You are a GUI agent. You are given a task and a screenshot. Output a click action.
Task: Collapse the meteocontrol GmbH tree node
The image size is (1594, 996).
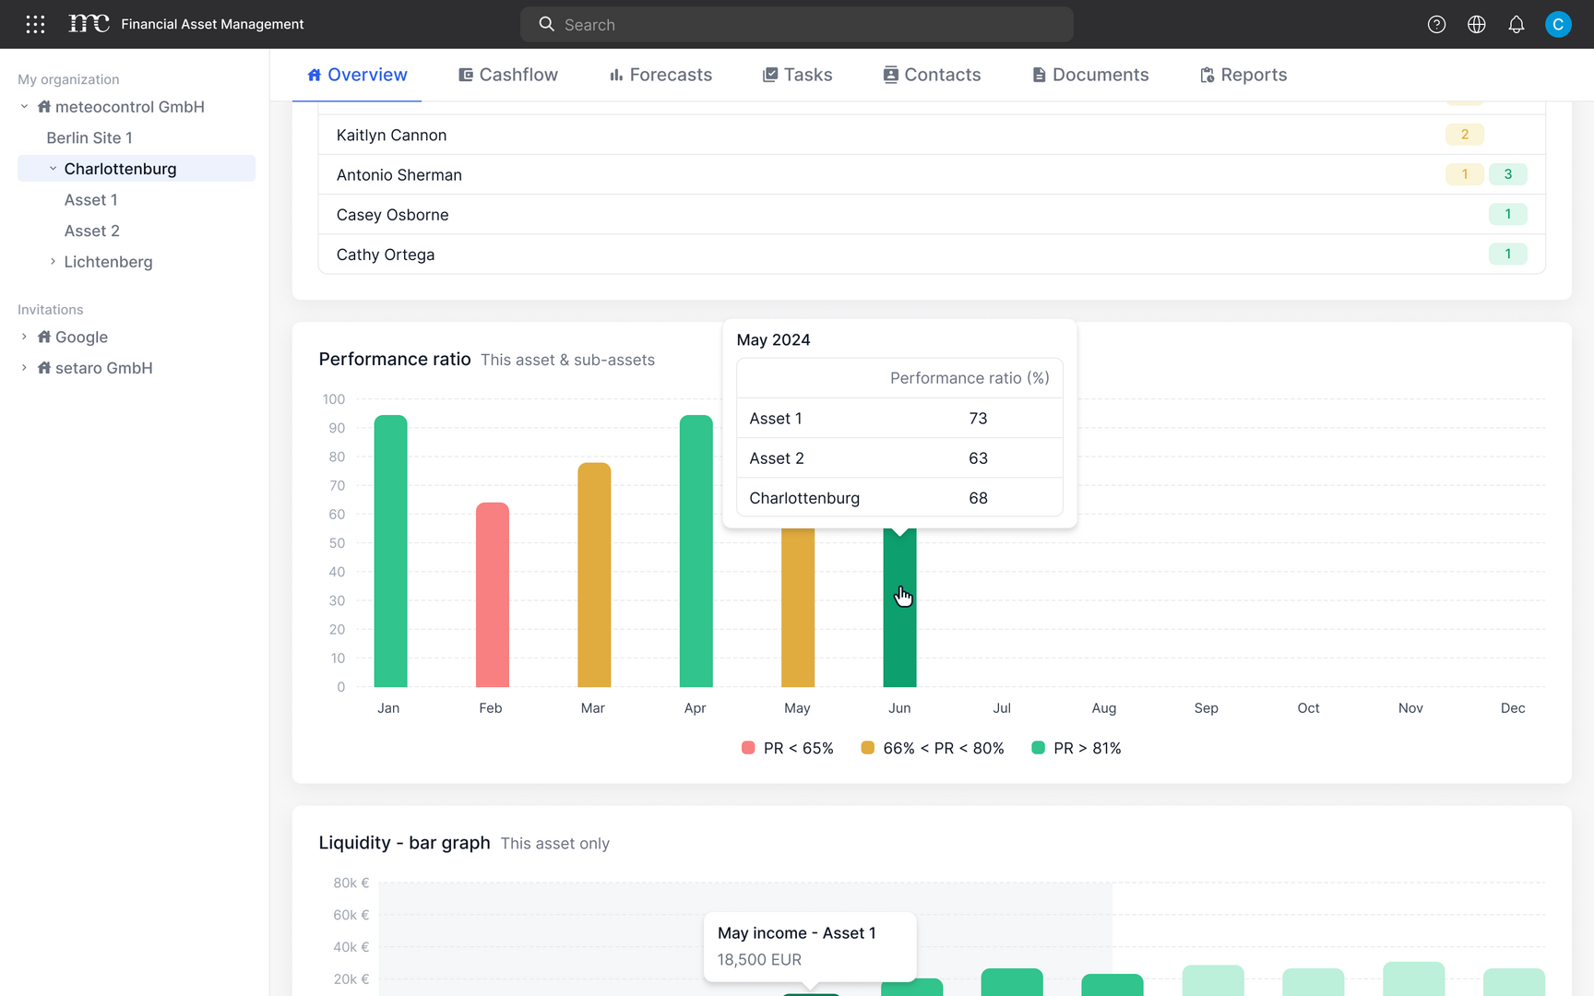point(24,107)
